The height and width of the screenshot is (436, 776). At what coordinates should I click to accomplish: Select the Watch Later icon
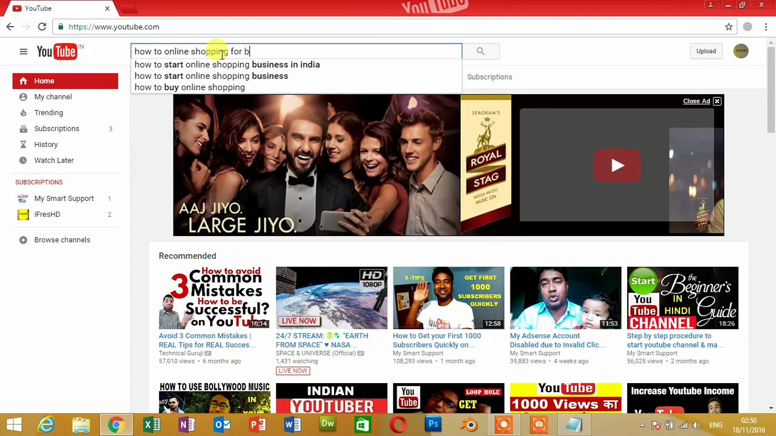click(23, 160)
